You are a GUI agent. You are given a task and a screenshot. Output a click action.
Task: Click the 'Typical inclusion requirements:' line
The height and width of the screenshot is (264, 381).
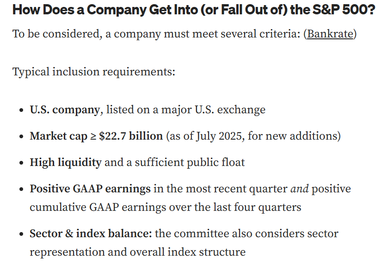click(94, 72)
